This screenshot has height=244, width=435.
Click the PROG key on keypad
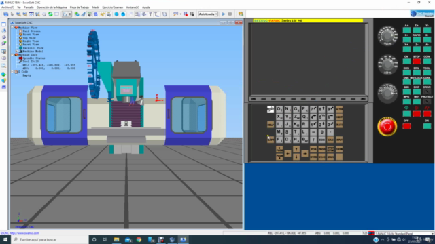coord(321,149)
